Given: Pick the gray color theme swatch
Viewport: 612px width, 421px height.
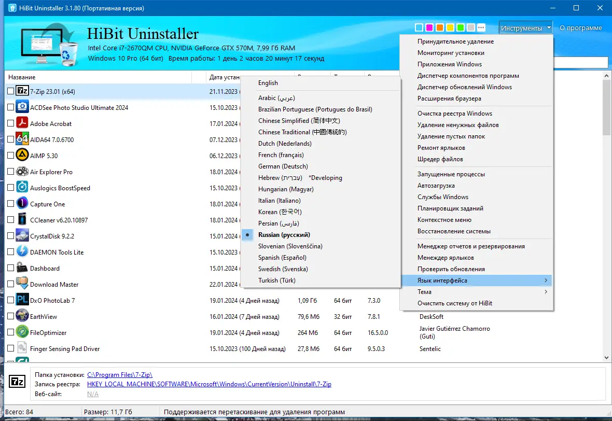Looking at the screenshot, I should pyautogui.click(x=471, y=27).
